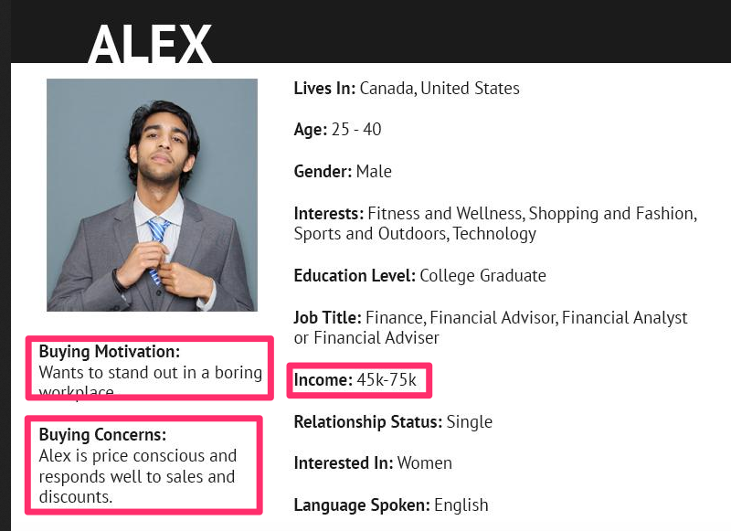731x531 pixels.
Task: Click the 'Single' relationship status value
Action: [470, 422]
